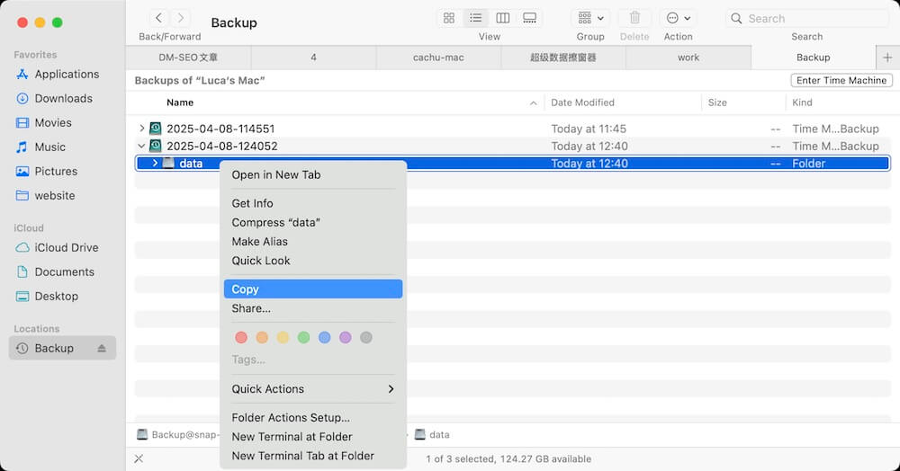
Task: Switch to column view
Action: (x=503, y=18)
